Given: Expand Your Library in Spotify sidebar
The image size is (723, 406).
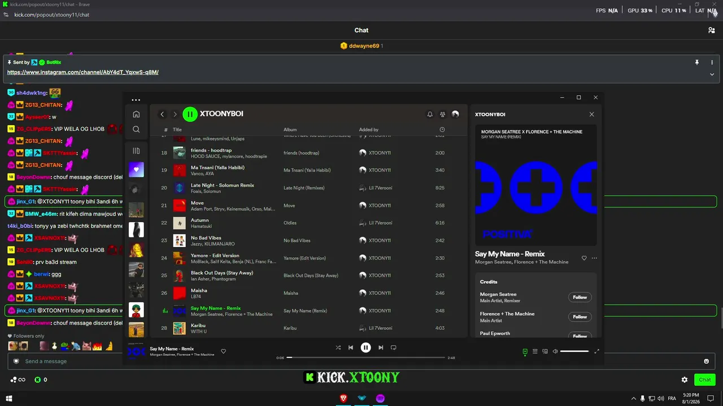Looking at the screenshot, I should (136, 151).
